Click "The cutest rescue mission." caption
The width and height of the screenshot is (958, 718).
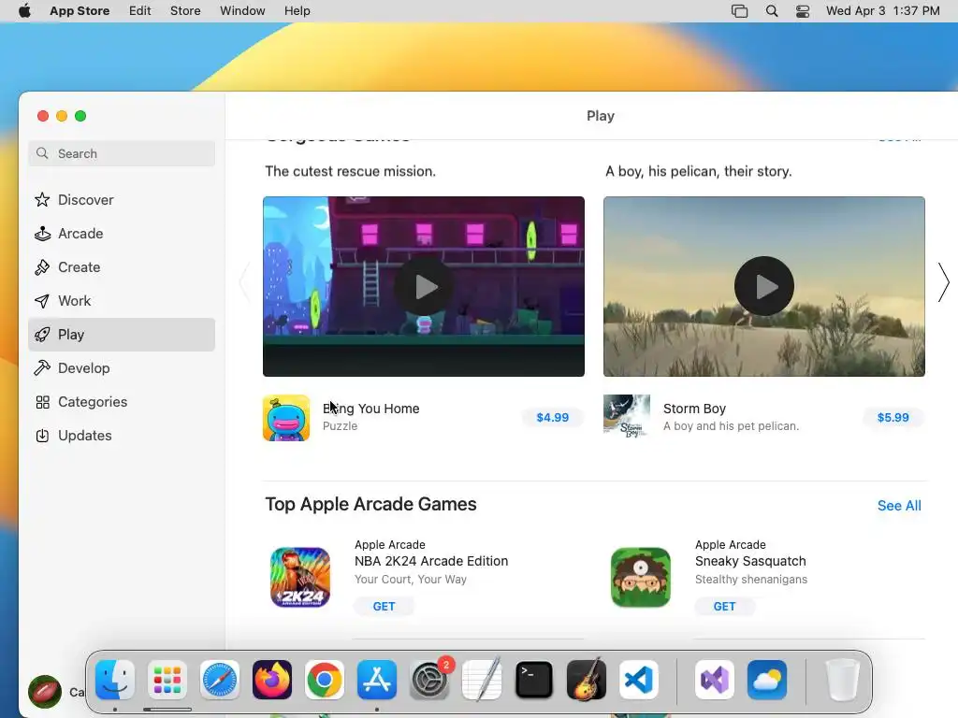coord(351,172)
